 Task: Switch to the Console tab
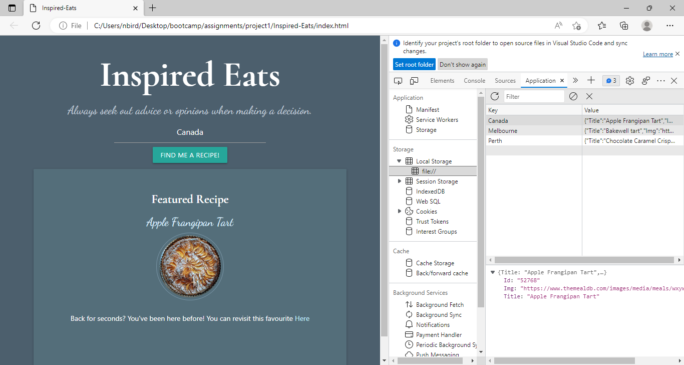pyautogui.click(x=474, y=80)
